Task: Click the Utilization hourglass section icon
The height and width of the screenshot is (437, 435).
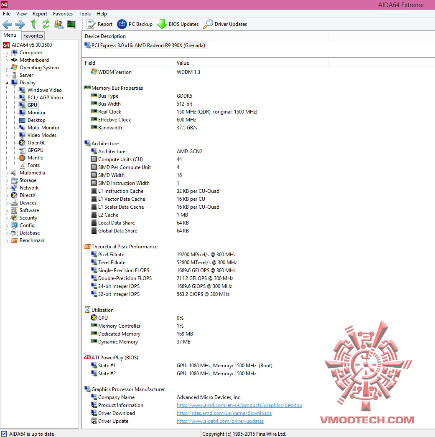Action: (x=87, y=310)
